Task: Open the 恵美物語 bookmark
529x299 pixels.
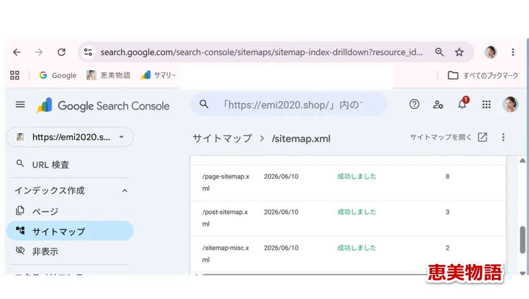Action: point(108,75)
